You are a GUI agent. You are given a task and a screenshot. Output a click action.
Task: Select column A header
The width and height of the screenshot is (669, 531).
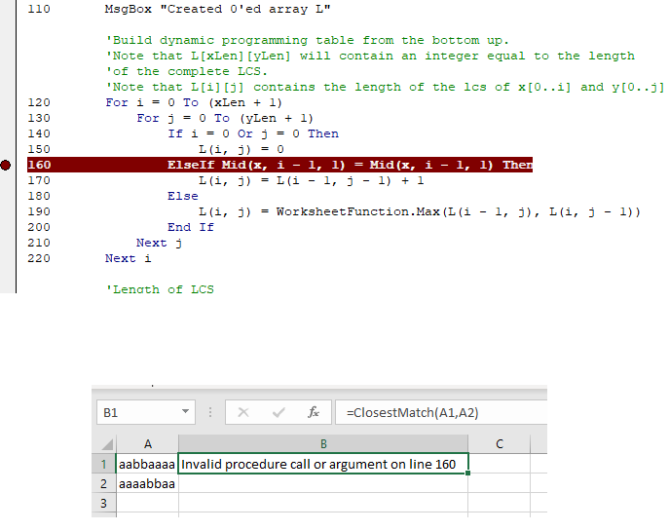[148, 444]
